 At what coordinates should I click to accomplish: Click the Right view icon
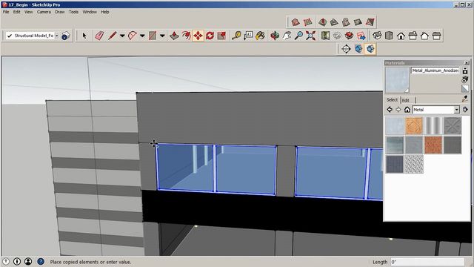click(413, 36)
